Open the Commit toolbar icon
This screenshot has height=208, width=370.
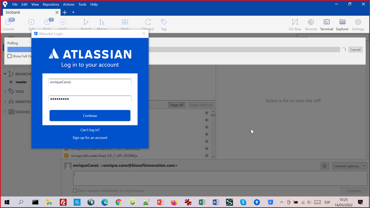coord(8,24)
